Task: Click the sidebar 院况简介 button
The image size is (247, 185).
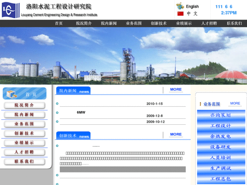Action: point(24,105)
